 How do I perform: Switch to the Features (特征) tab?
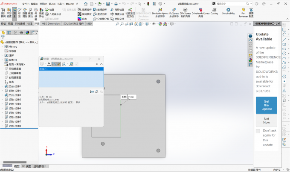(x=3, y=23)
